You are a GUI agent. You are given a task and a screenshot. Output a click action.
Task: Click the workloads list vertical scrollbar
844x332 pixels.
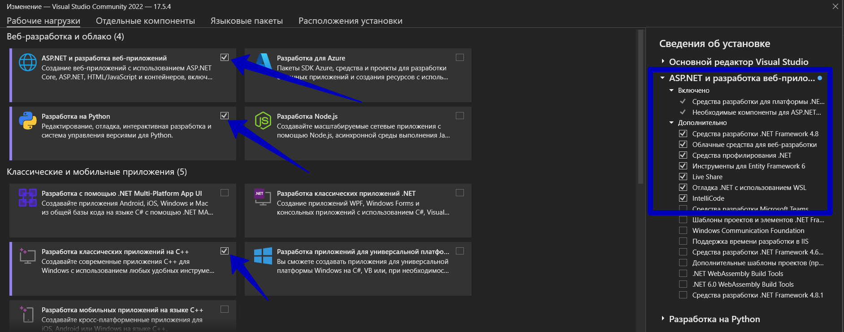click(641, 107)
